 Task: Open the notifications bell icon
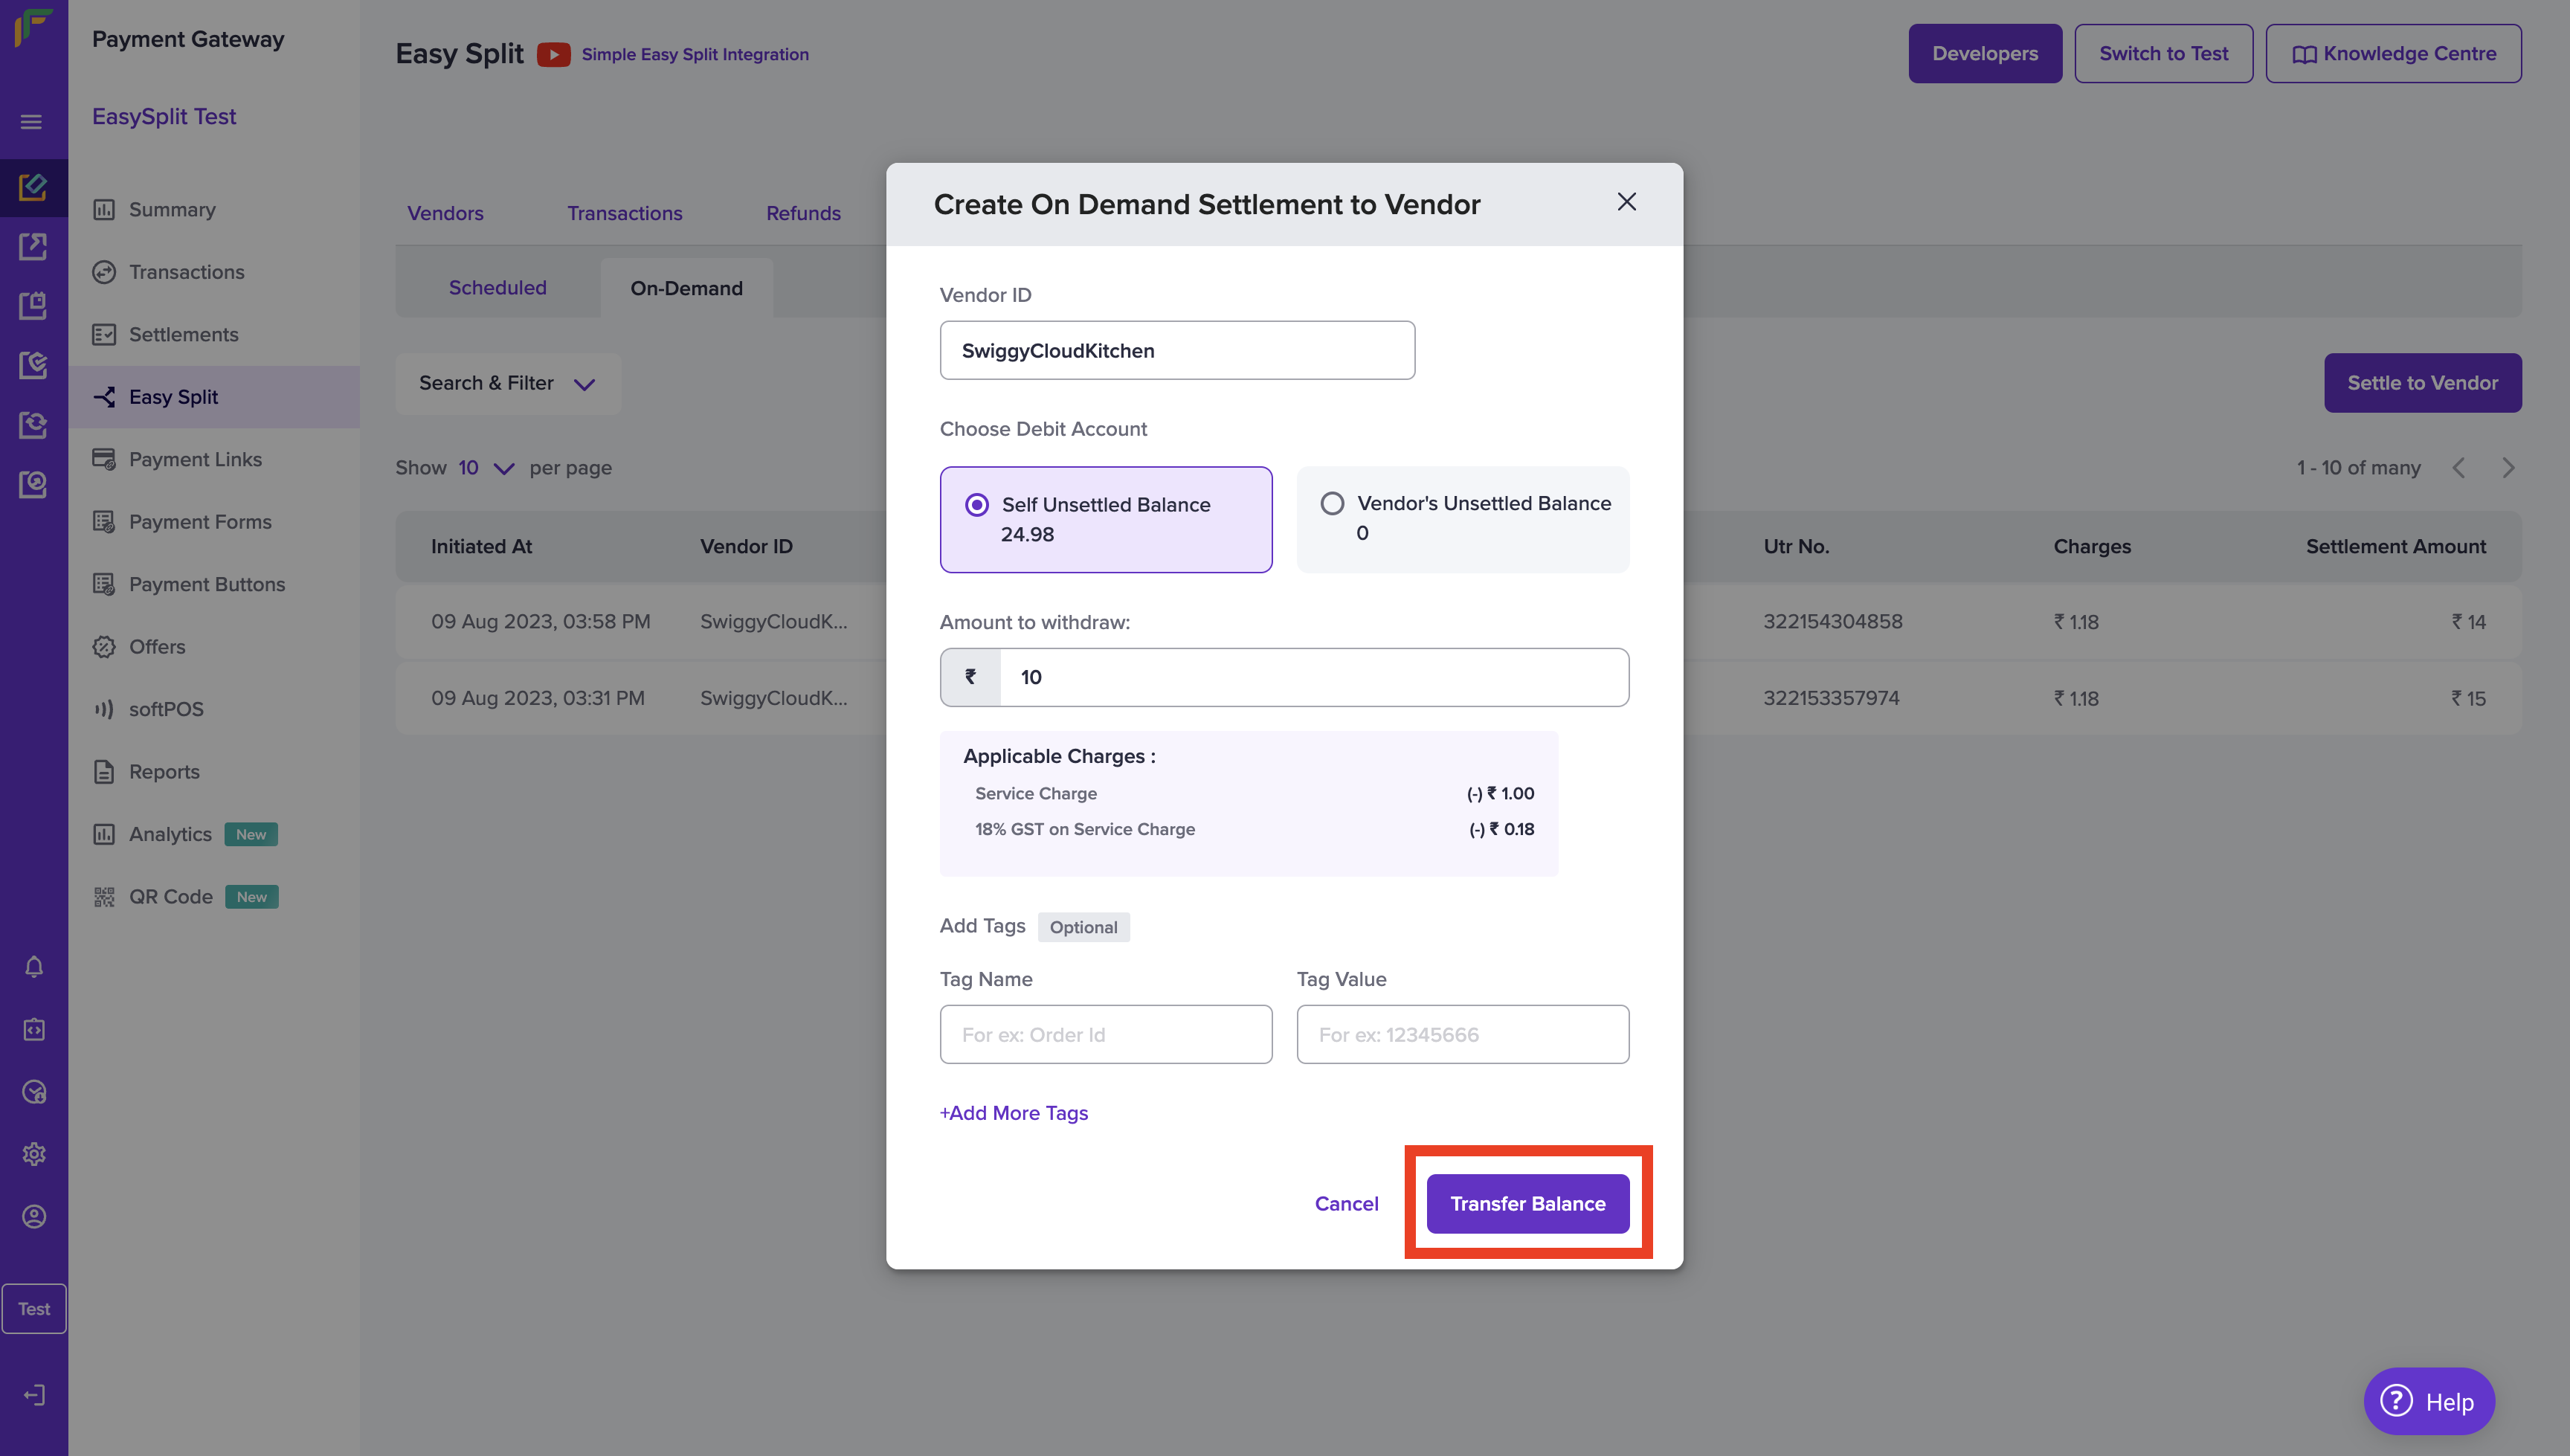34,967
